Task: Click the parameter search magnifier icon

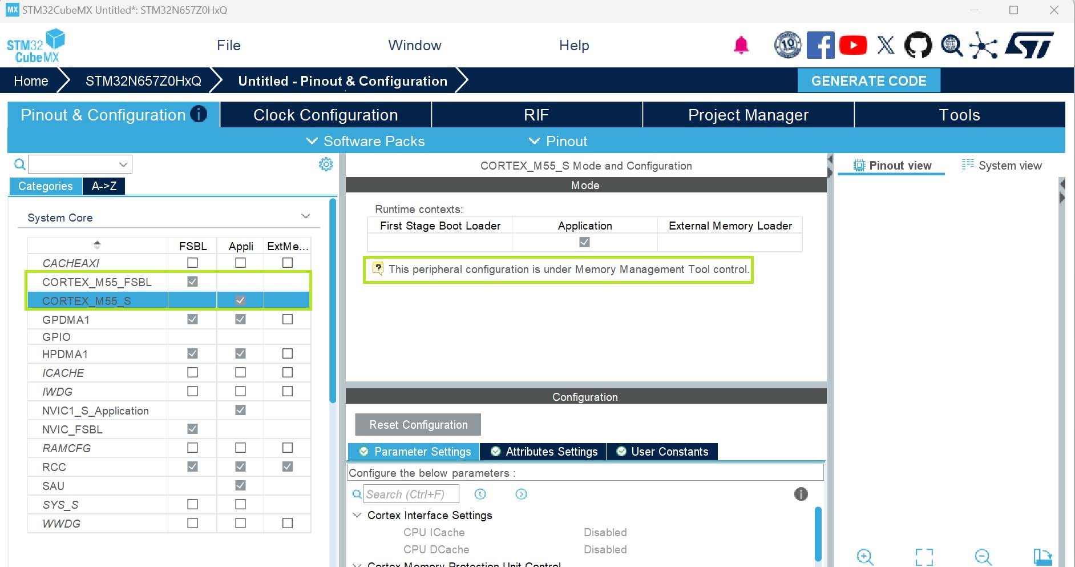Action: (357, 494)
